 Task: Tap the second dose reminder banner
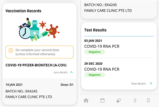coord(40,52)
